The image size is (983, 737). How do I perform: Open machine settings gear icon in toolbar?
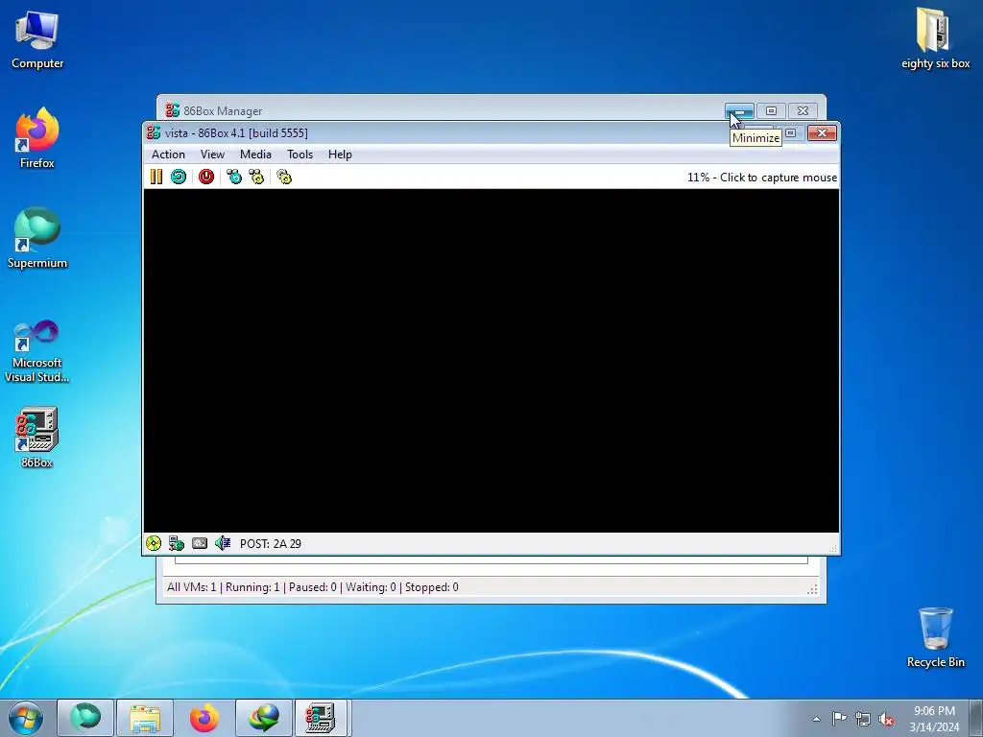pos(284,177)
